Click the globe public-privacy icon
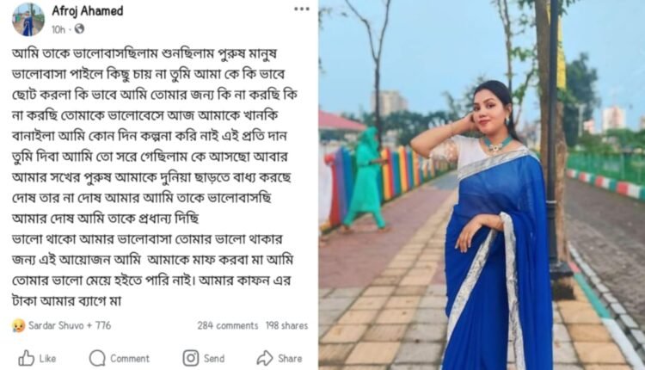Screen dimensions: 645x370 coord(79,28)
